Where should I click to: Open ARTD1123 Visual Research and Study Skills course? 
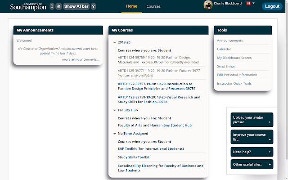(x=159, y=99)
